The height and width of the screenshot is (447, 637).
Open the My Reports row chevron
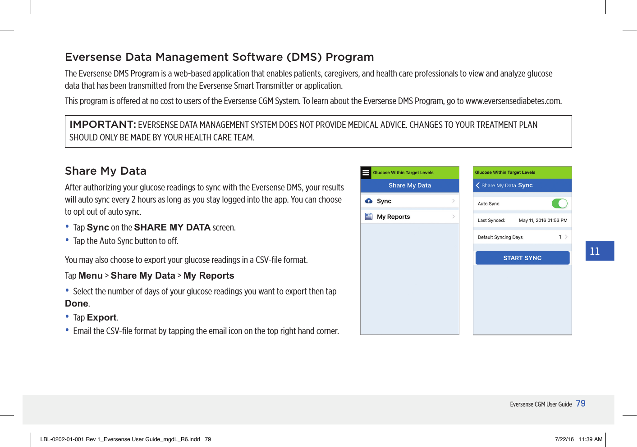pyautogui.click(x=454, y=217)
